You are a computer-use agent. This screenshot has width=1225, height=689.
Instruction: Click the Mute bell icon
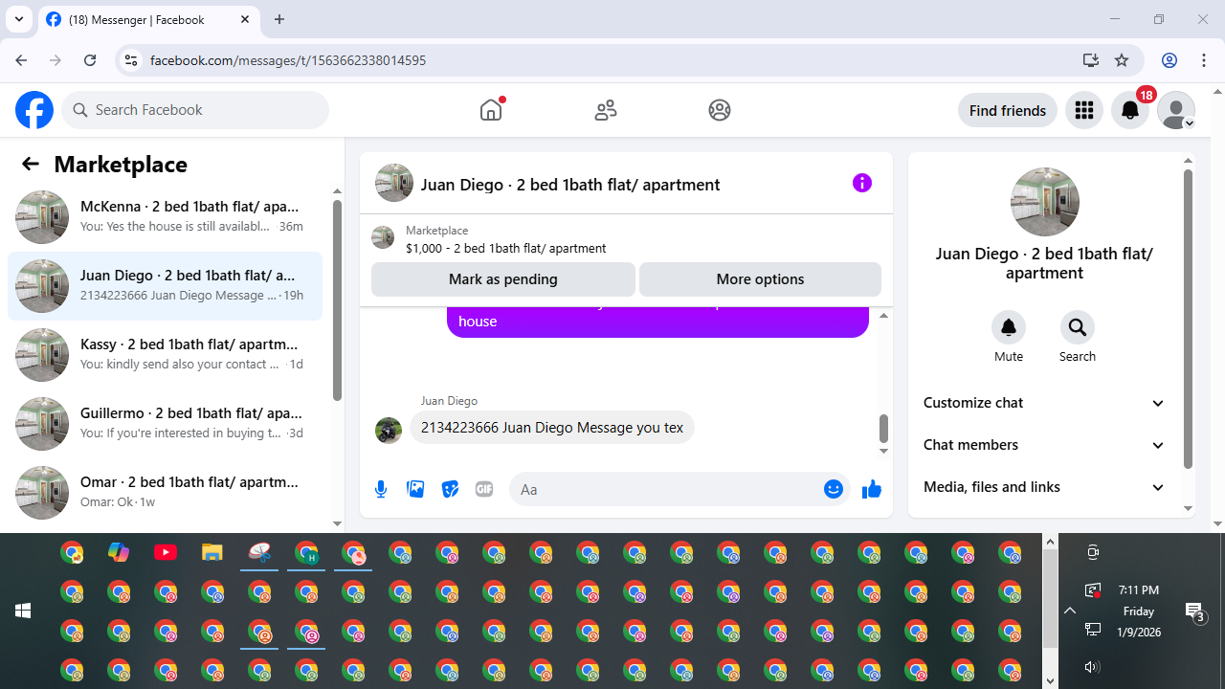[x=1009, y=327]
